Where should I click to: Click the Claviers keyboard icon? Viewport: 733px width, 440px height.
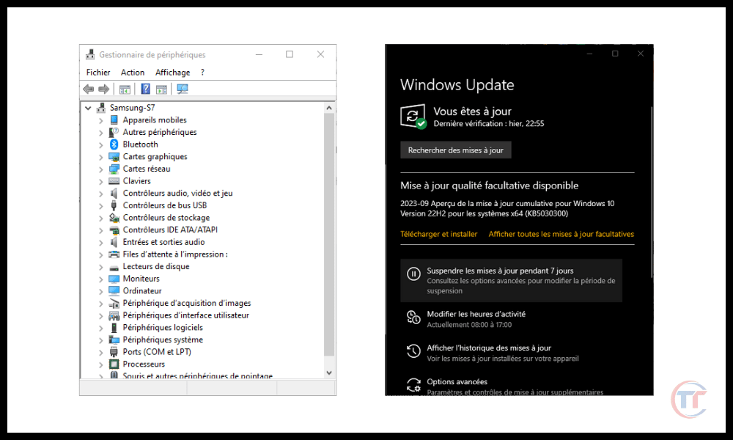(x=114, y=181)
